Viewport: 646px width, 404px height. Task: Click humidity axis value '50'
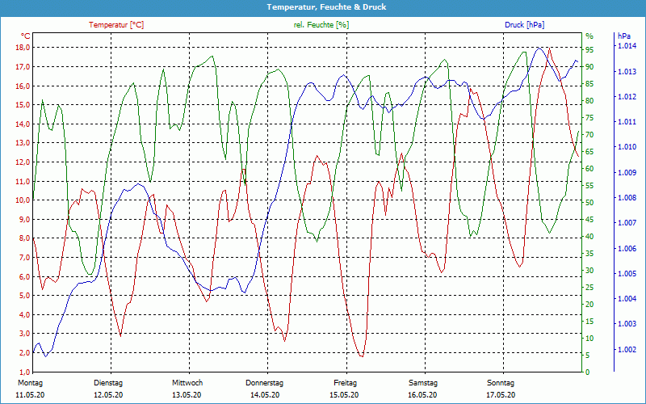[589, 203]
